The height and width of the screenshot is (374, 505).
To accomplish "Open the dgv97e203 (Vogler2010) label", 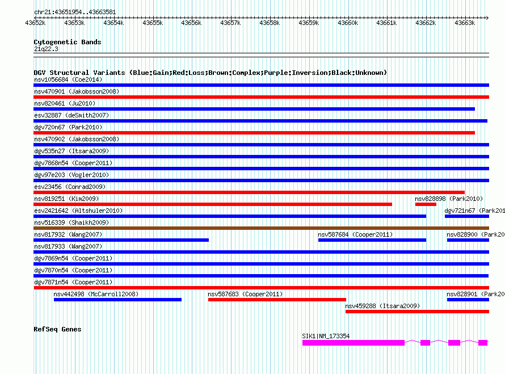I will 71,175.
